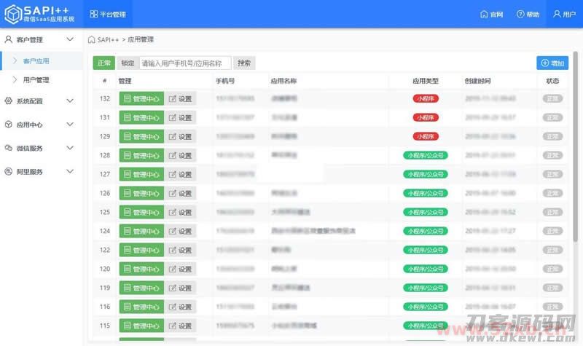Click 管理中心 list icon in row 119
Screen dimensions: 583x346
coord(127,288)
